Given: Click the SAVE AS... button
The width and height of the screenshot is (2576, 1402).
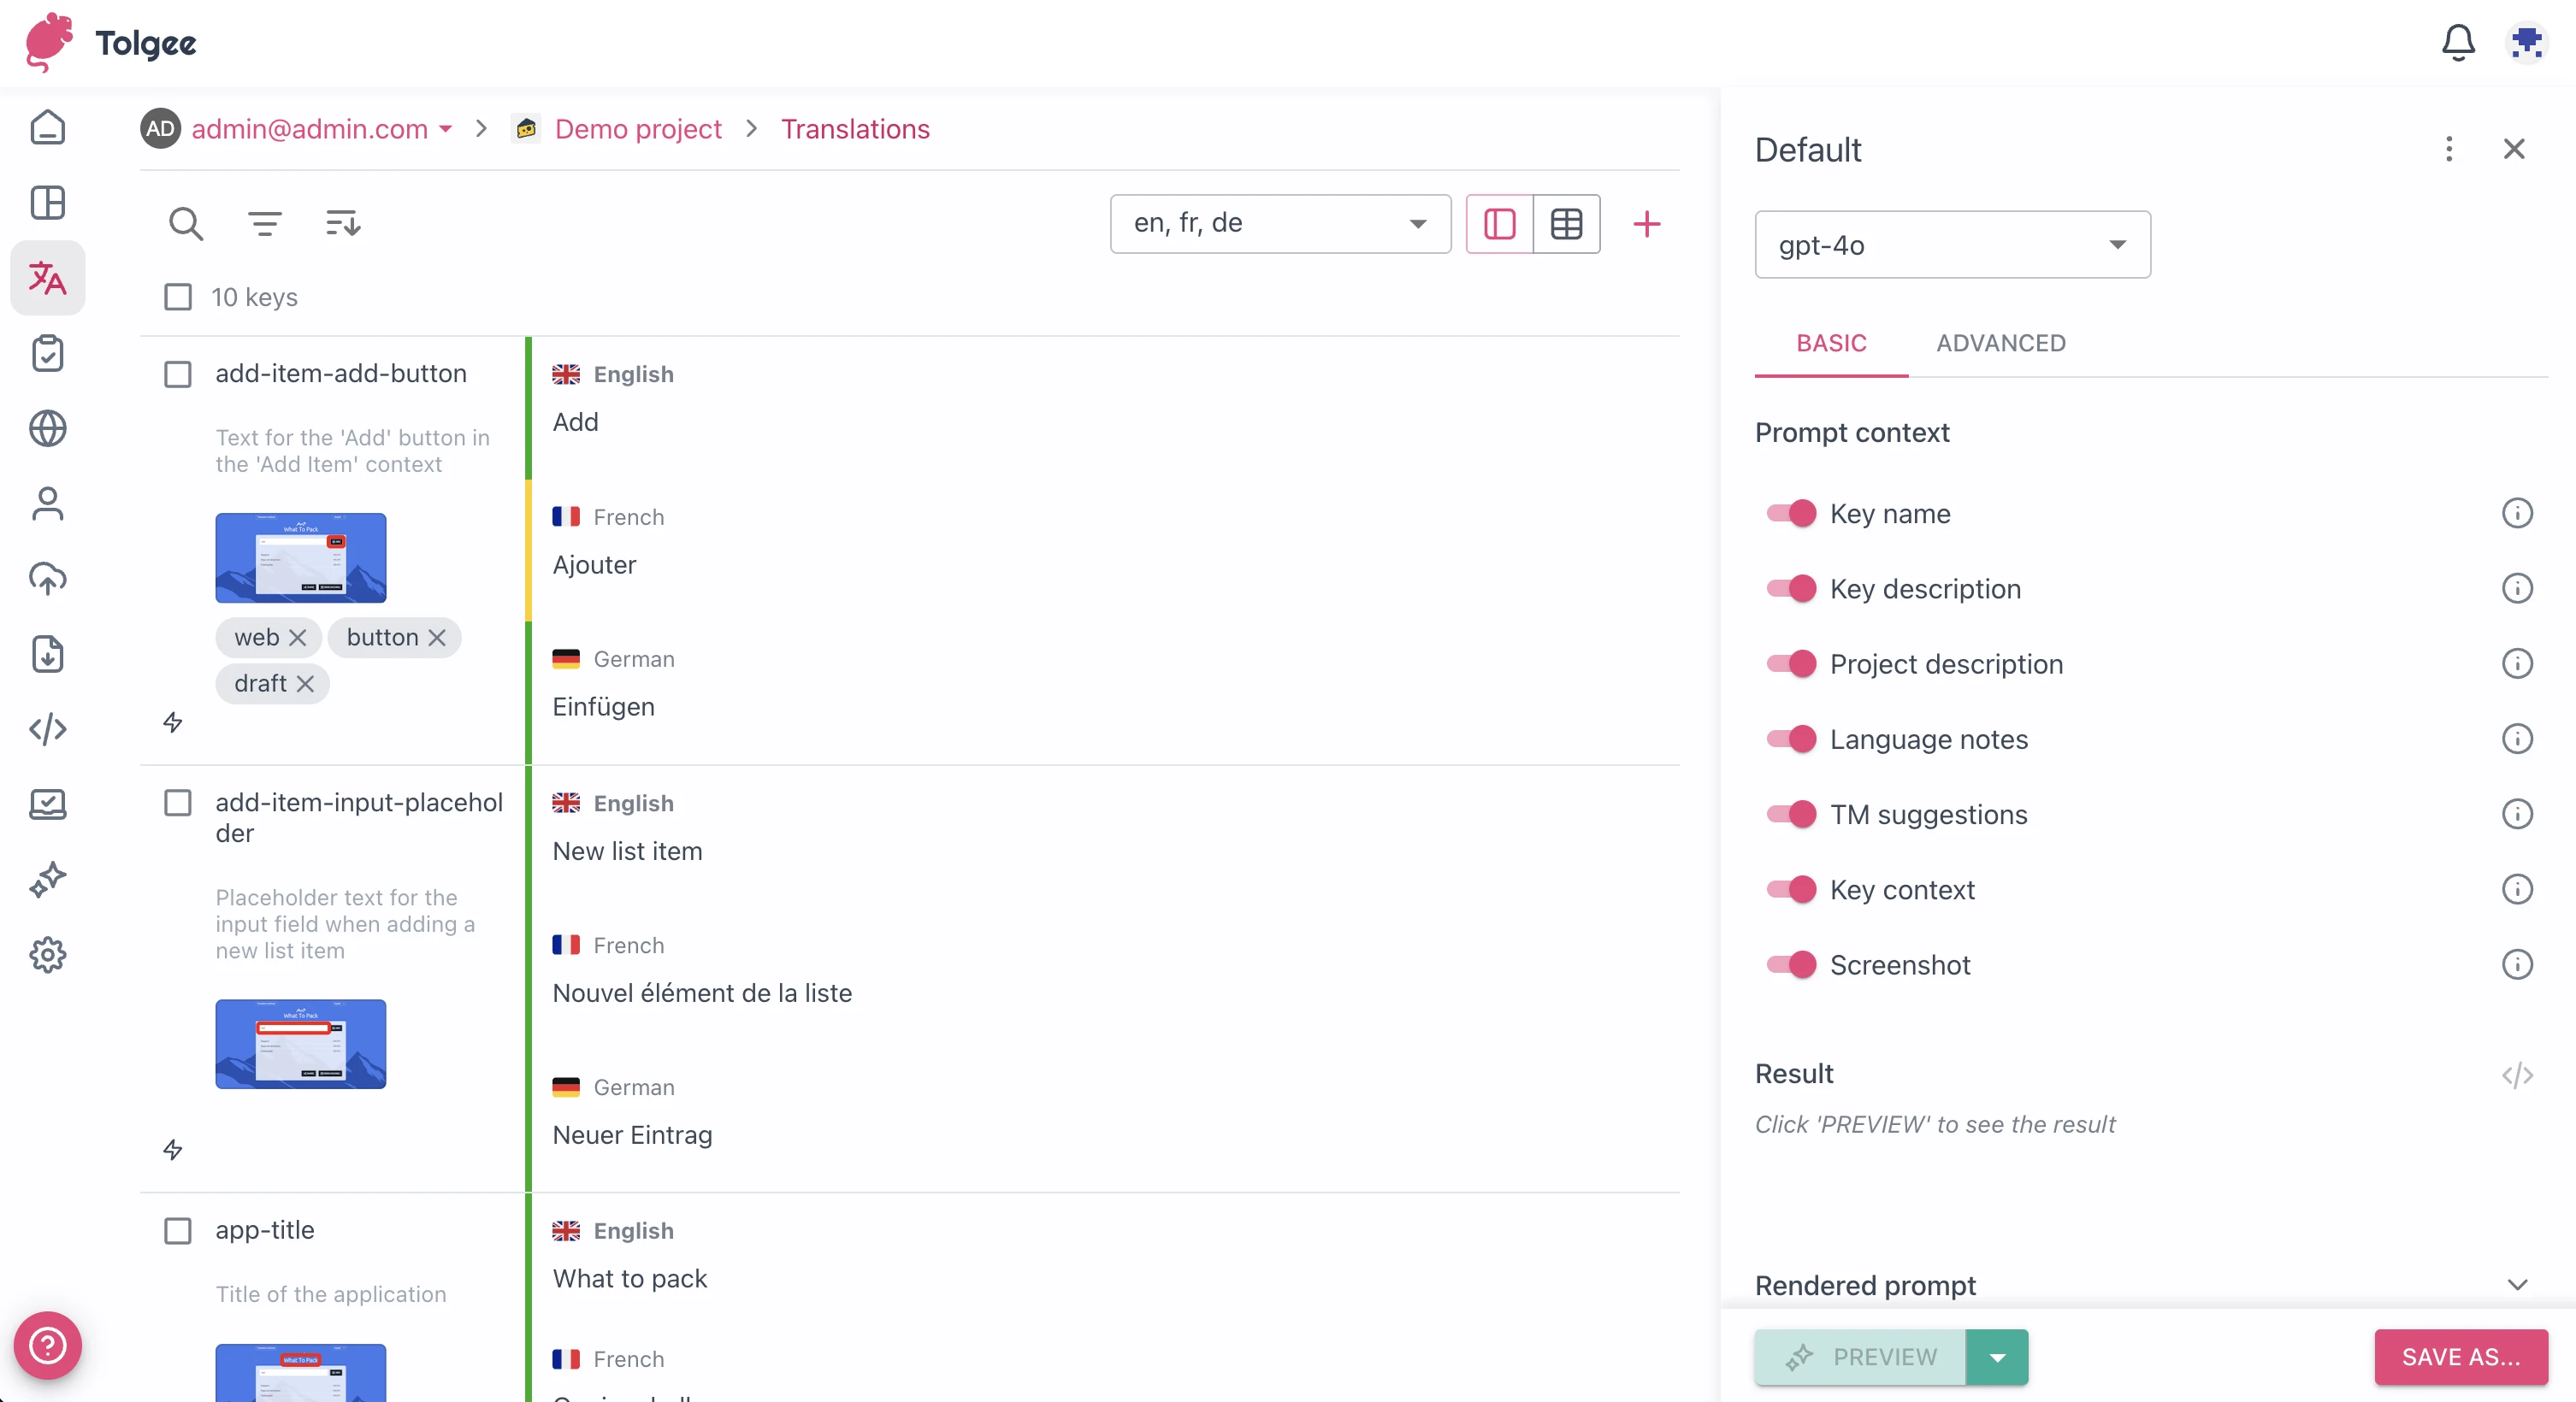Looking at the screenshot, I should coord(2460,1357).
